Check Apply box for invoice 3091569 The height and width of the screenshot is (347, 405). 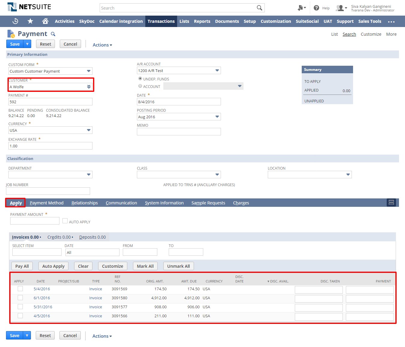tap(20, 289)
